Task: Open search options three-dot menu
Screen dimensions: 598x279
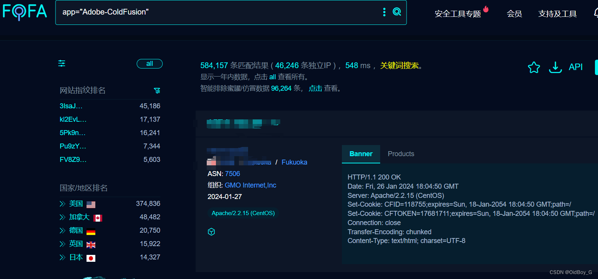Action: click(384, 12)
